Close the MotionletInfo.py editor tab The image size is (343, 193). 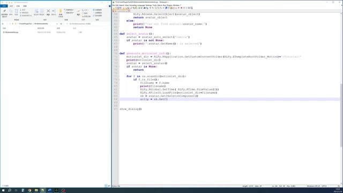coord(129,11)
